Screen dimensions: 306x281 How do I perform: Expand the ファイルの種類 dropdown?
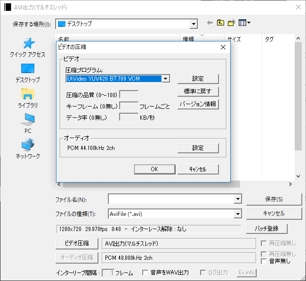point(238,214)
